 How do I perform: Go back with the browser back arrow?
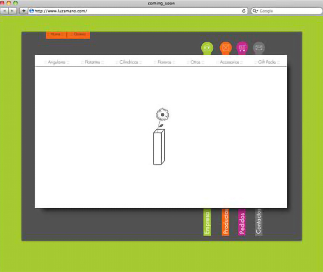(4, 11)
